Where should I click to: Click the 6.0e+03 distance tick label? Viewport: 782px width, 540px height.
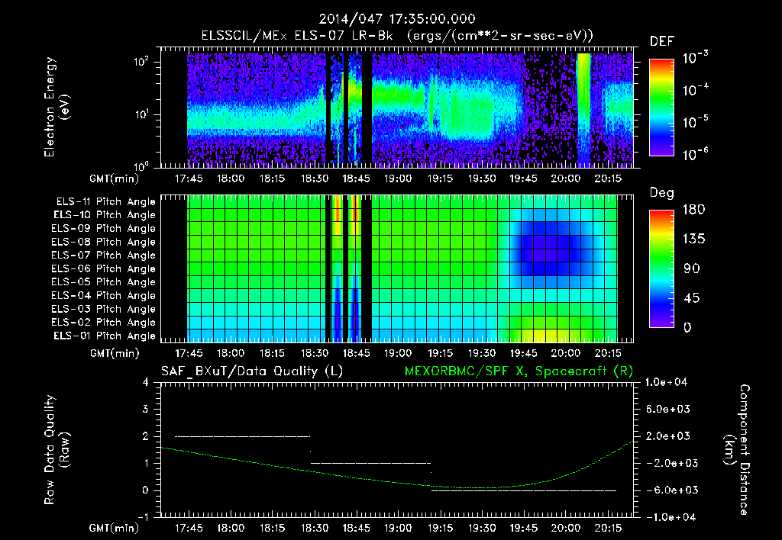667,410
